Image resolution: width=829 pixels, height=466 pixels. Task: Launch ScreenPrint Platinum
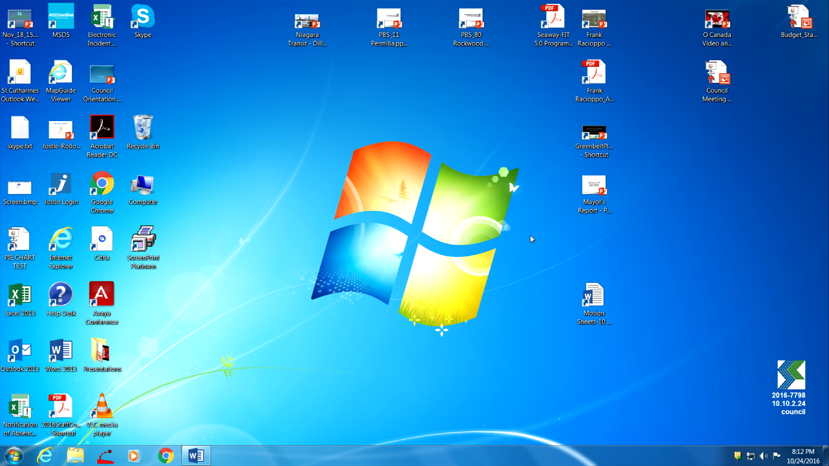tap(142, 249)
